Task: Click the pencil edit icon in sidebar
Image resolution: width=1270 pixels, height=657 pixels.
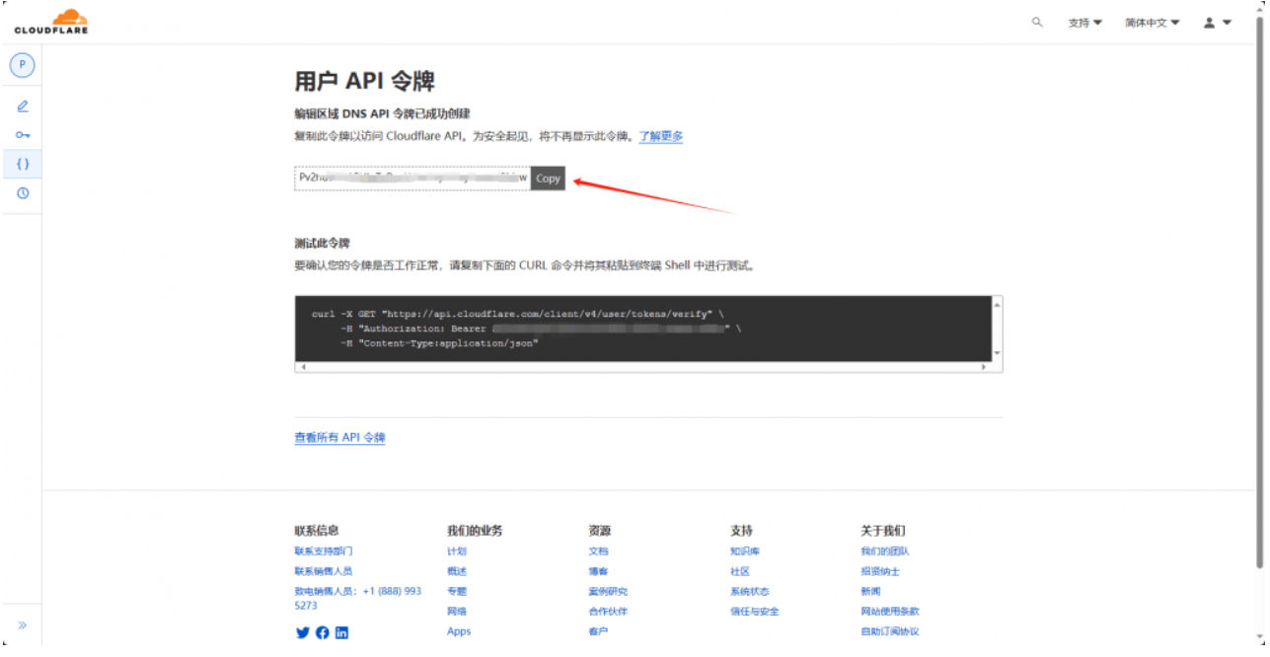Action: pyautogui.click(x=23, y=106)
